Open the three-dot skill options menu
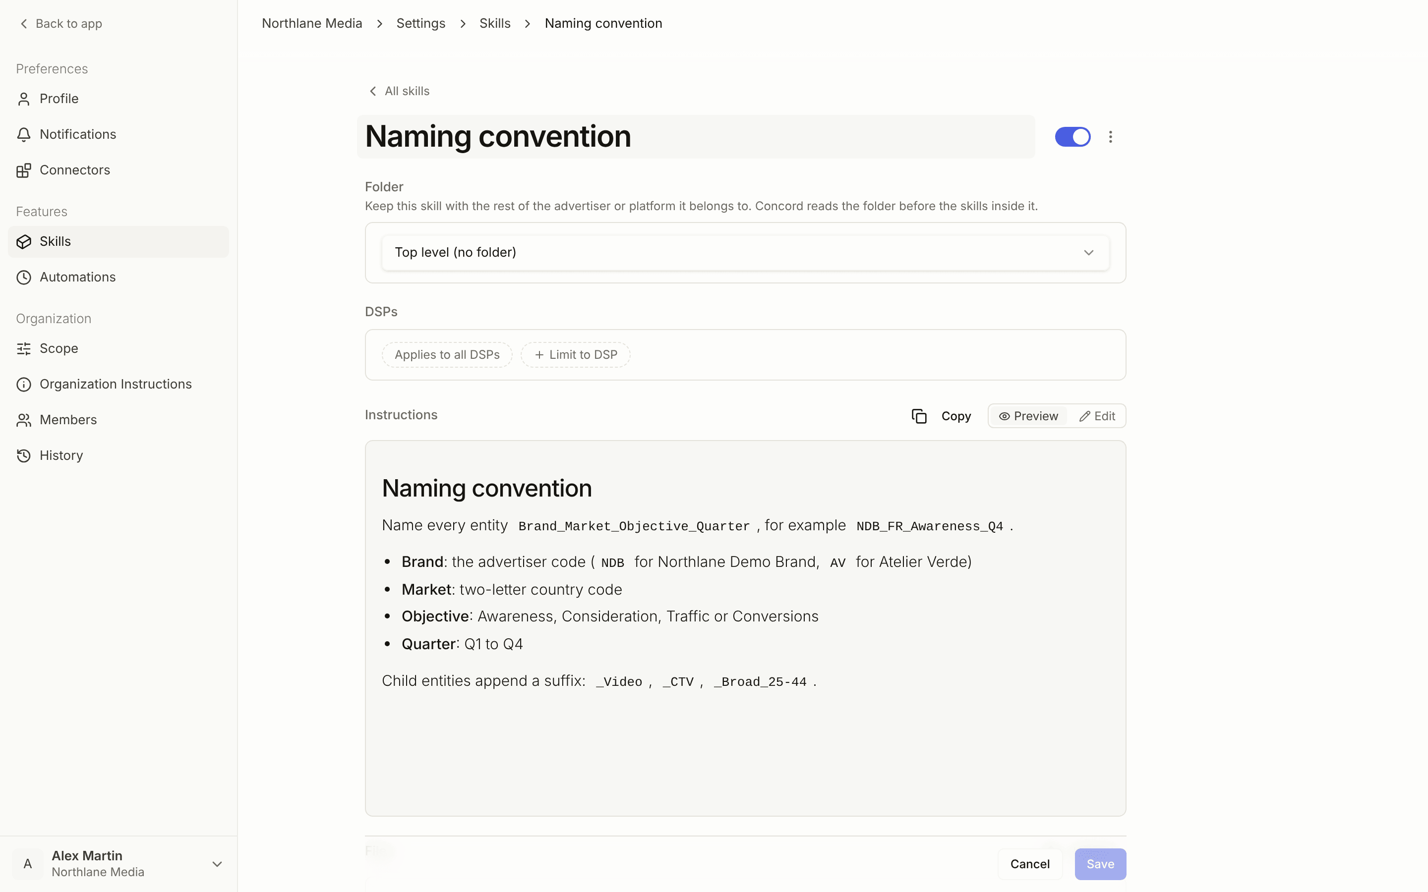This screenshot has height=892, width=1428. tap(1111, 137)
